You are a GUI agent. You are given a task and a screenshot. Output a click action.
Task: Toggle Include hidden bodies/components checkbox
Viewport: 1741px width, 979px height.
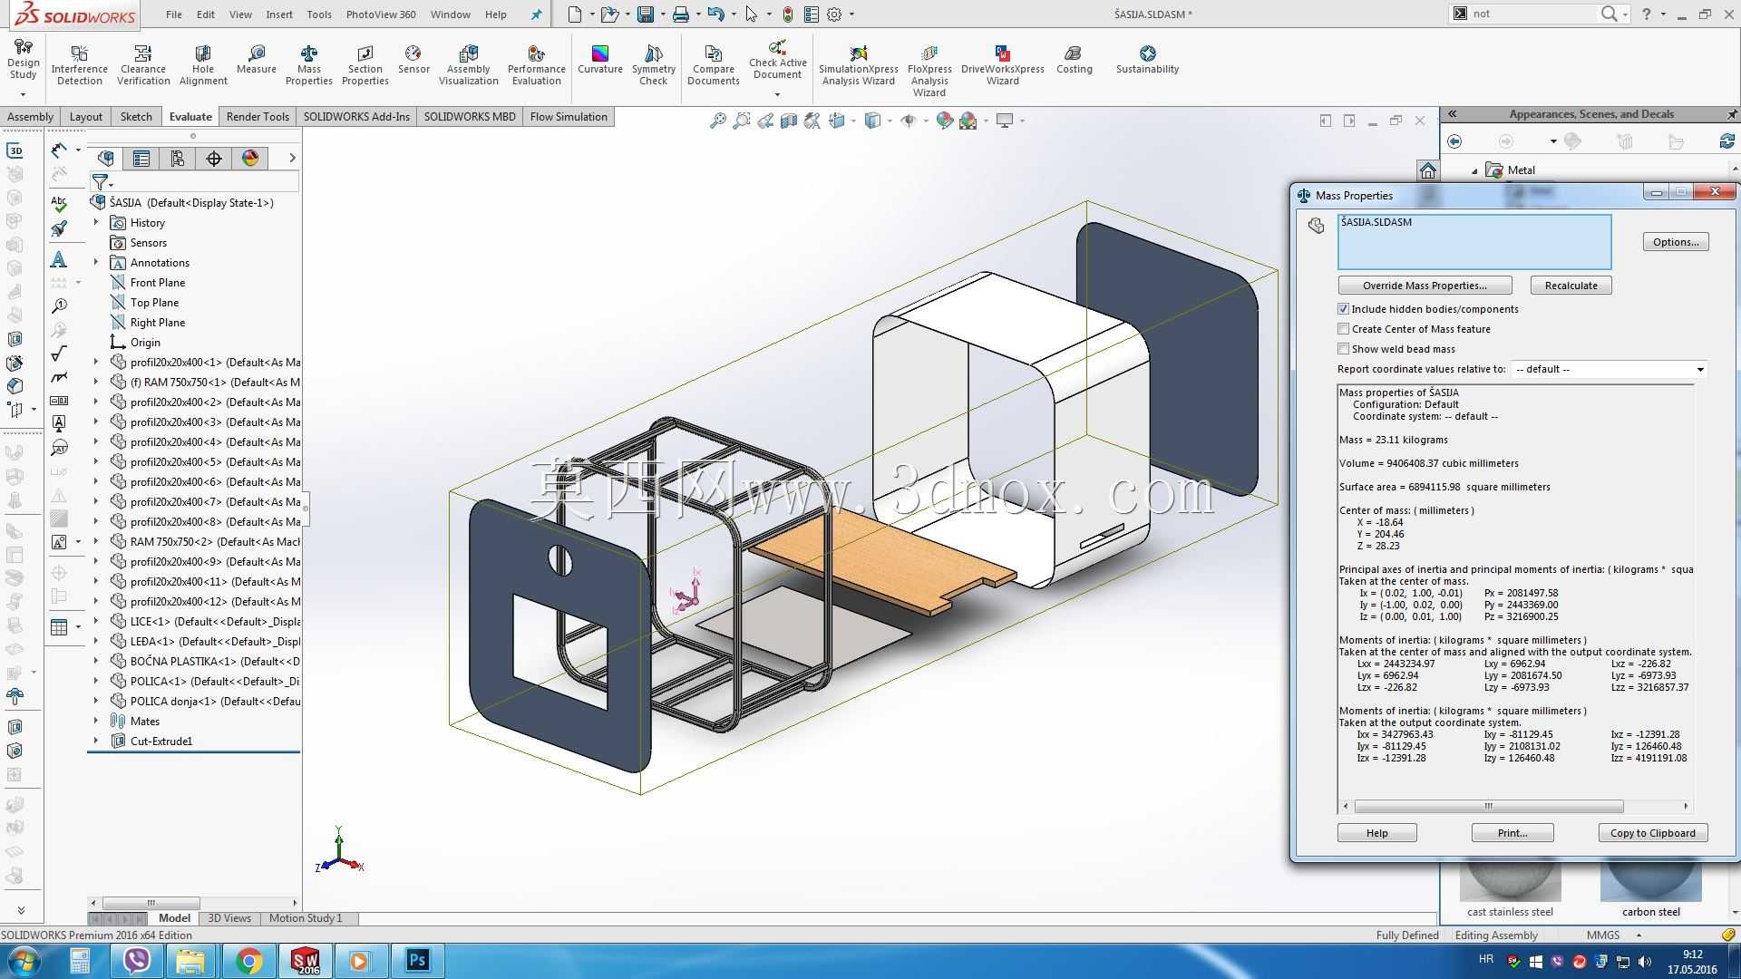click(x=1343, y=309)
